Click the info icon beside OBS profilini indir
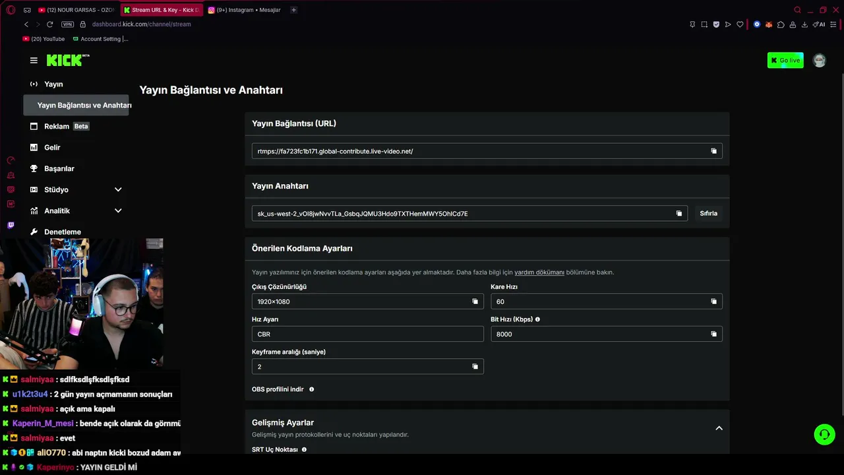The image size is (844, 475). tap(311, 389)
